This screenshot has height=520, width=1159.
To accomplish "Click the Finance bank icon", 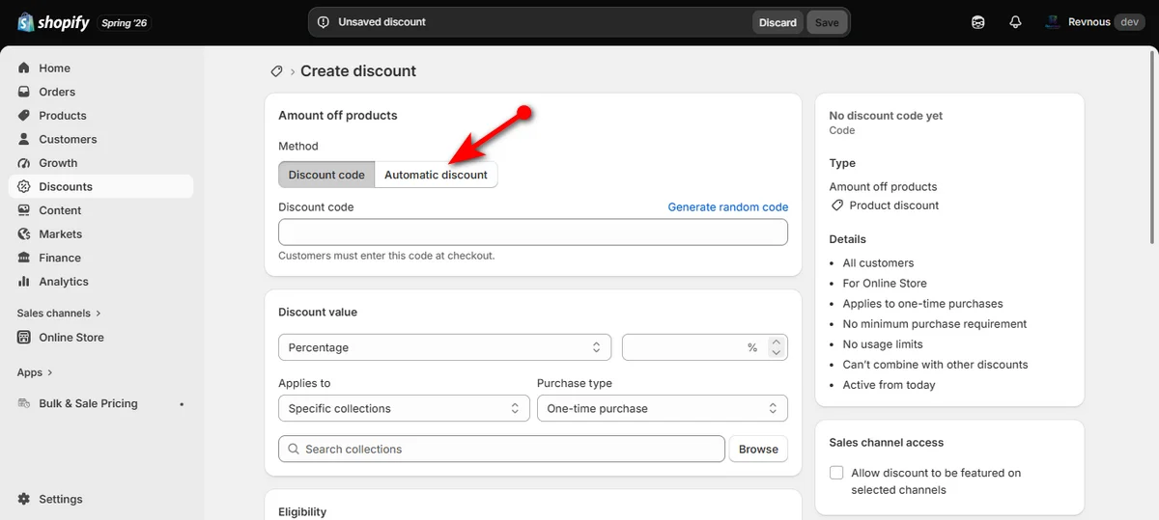I will coord(24,258).
